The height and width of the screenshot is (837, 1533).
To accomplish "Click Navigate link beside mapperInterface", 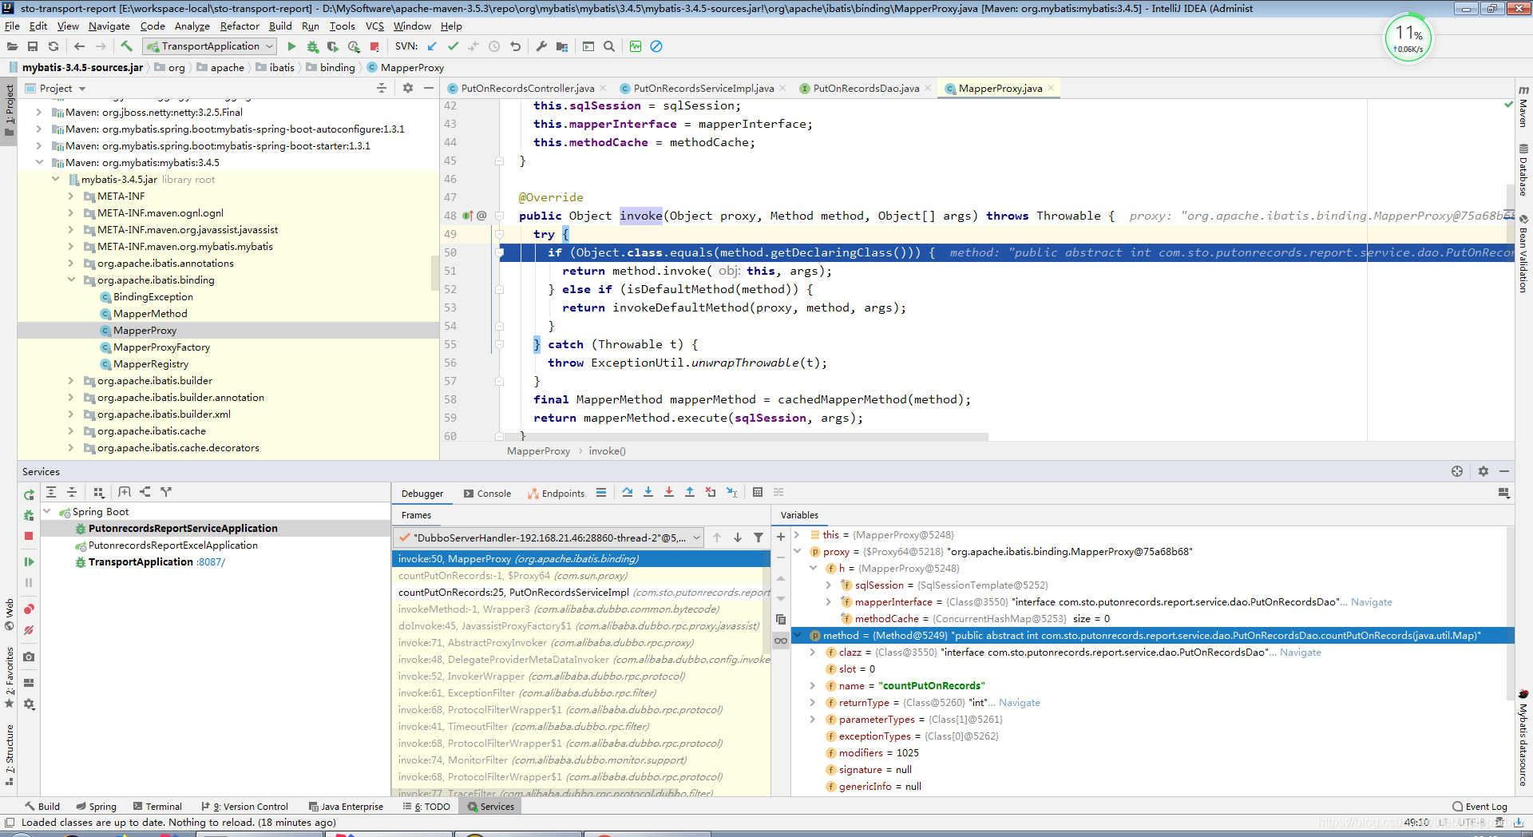I will [1371, 602].
